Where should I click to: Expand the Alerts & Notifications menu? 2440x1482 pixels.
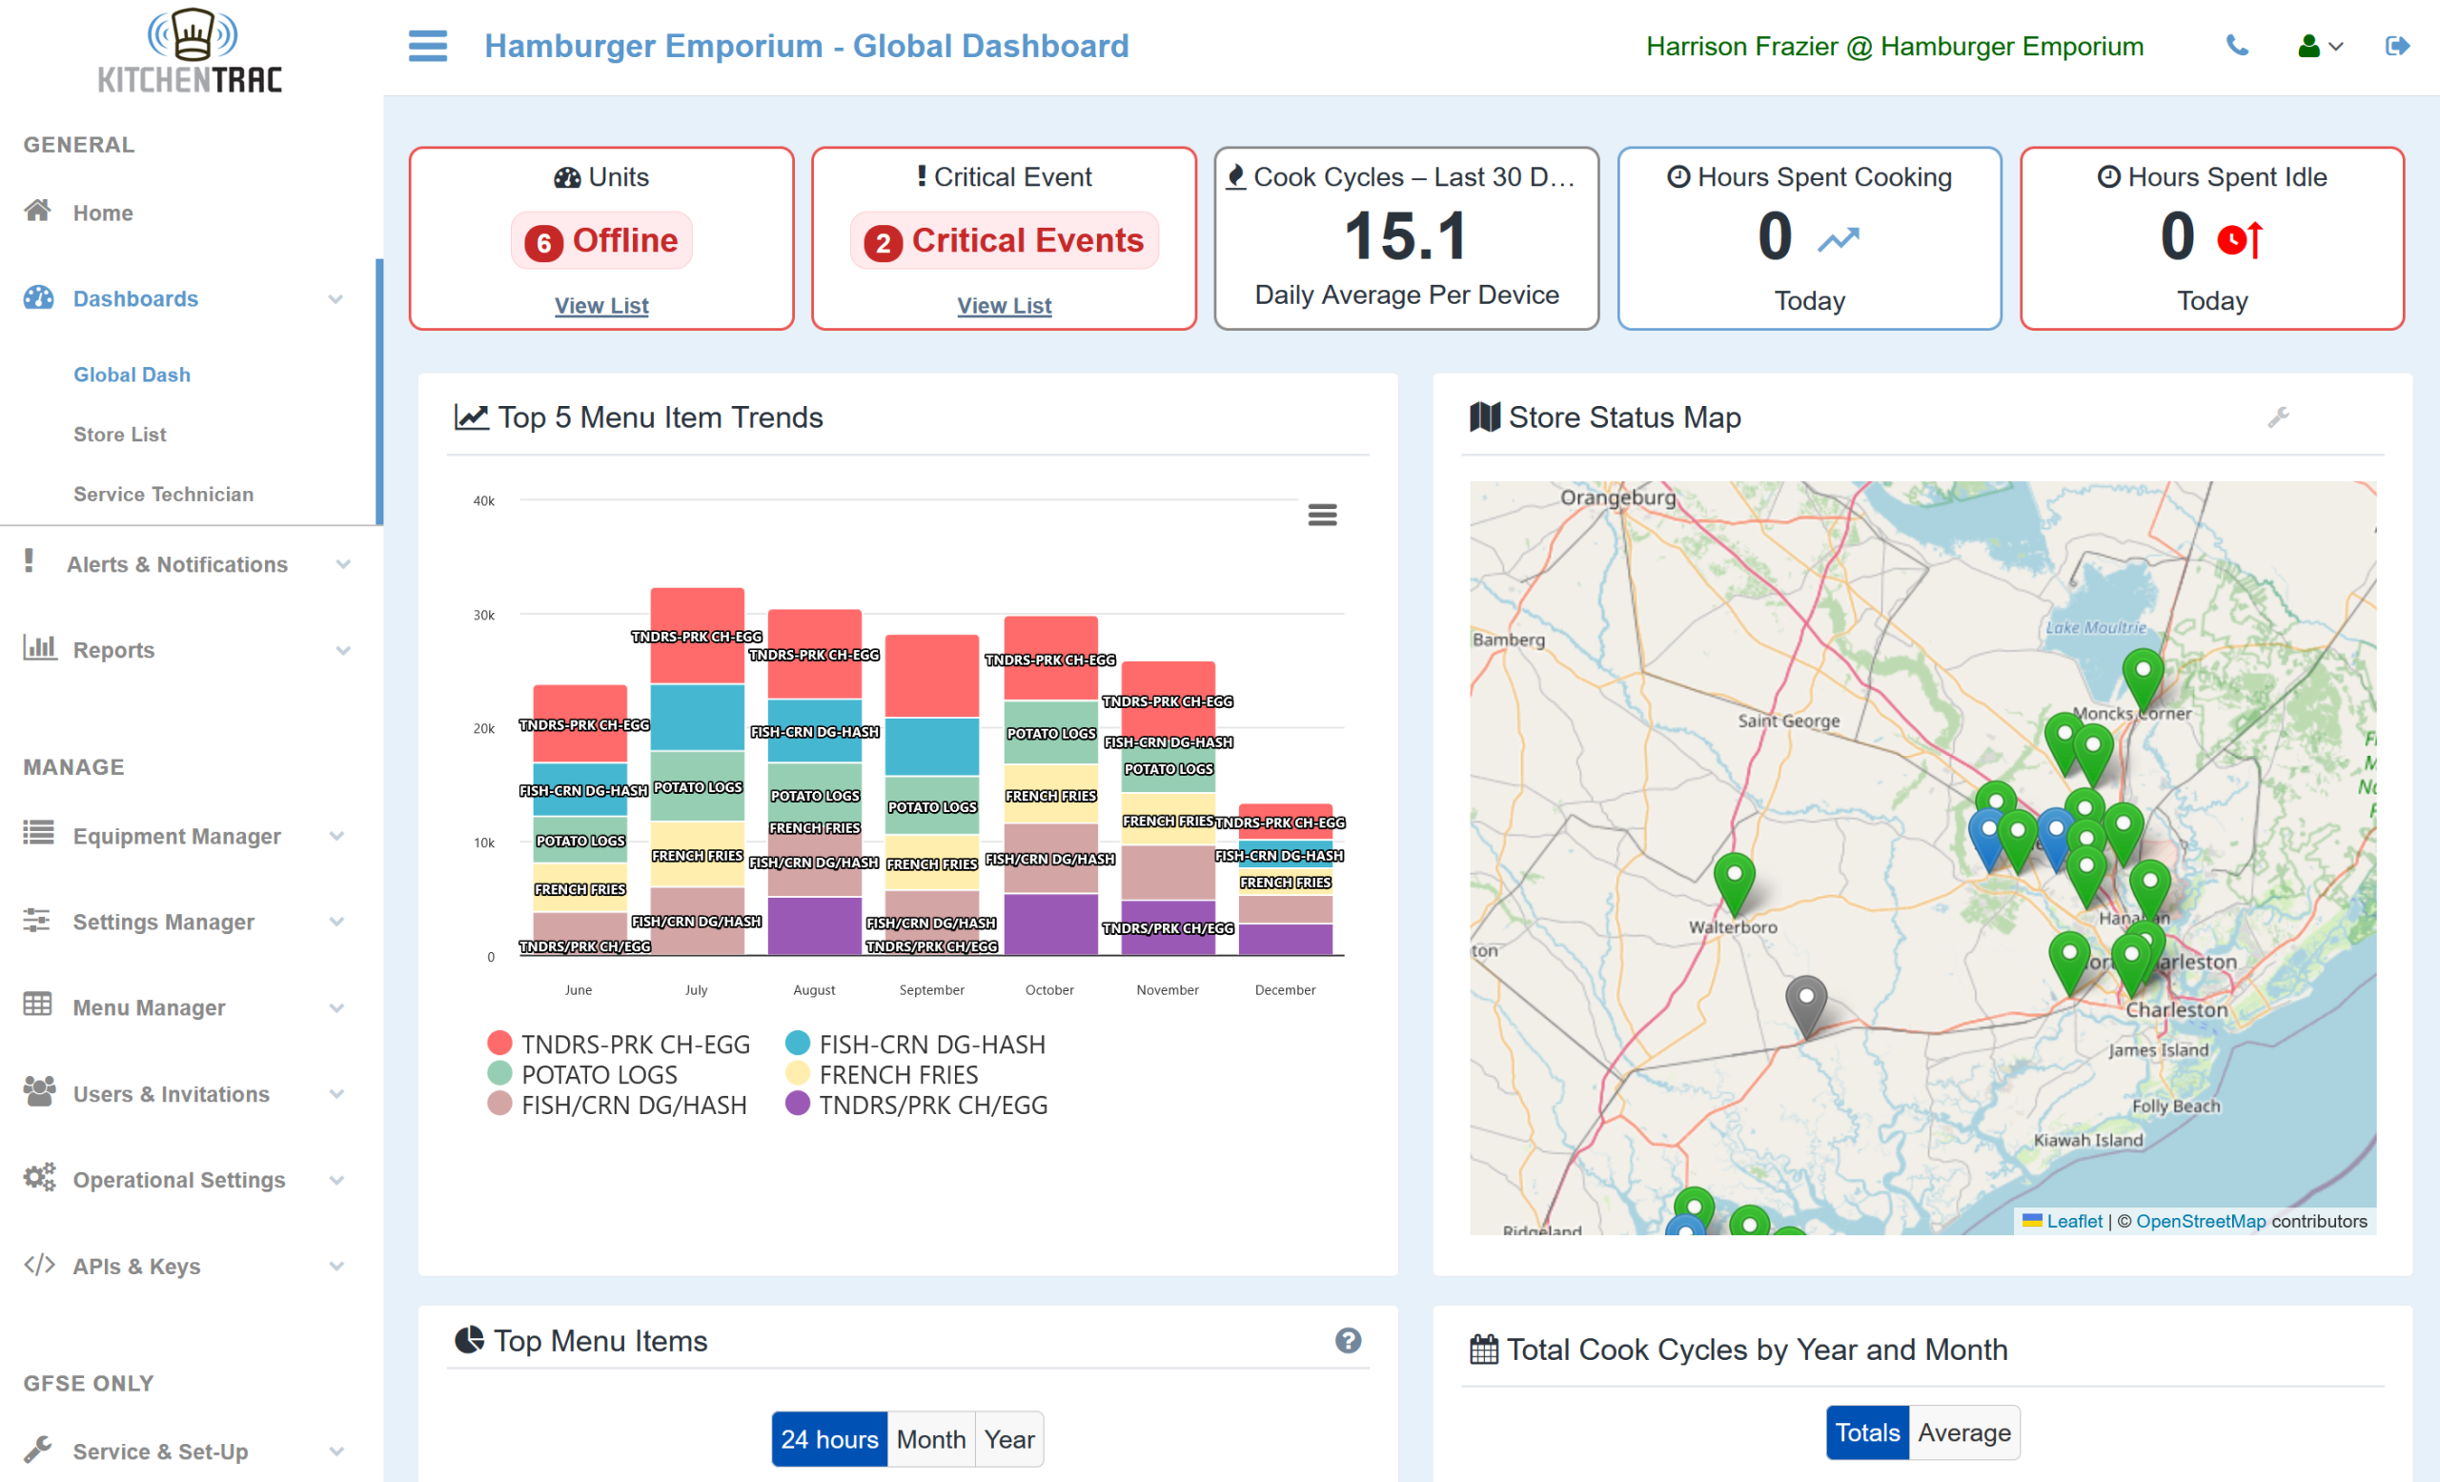click(178, 564)
